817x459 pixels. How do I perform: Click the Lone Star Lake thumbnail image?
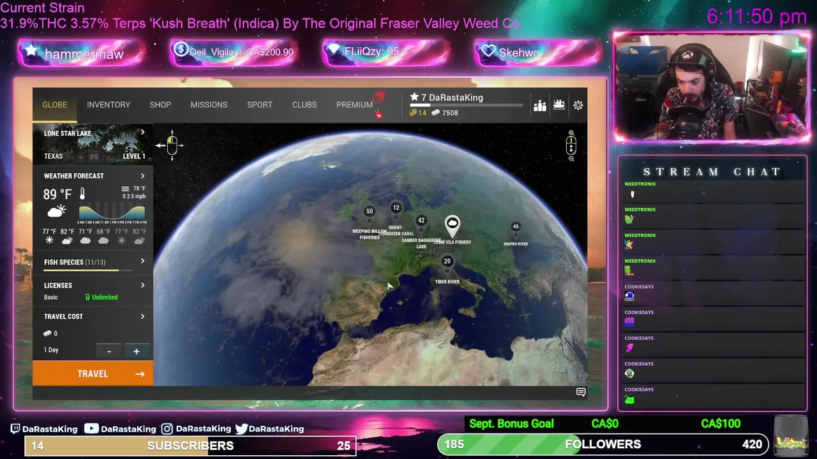point(93,144)
